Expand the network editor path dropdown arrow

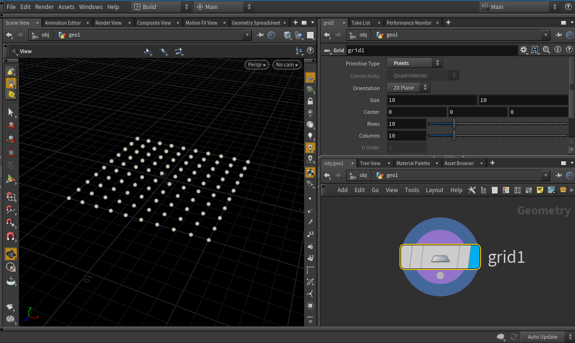coord(546,176)
